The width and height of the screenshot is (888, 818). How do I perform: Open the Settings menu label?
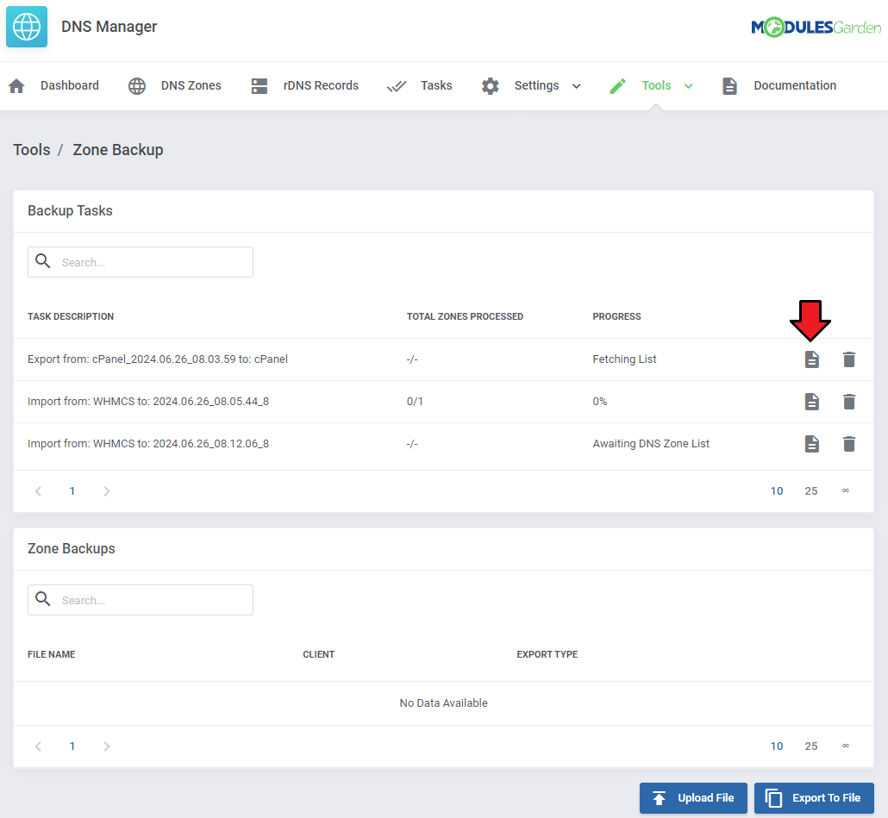(x=536, y=85)
